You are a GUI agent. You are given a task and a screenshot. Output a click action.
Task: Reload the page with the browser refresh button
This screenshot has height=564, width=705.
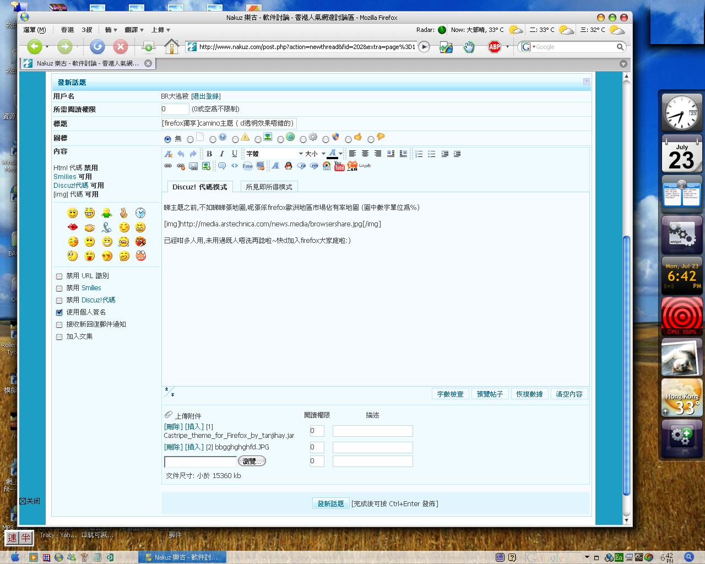coord(97,47)
